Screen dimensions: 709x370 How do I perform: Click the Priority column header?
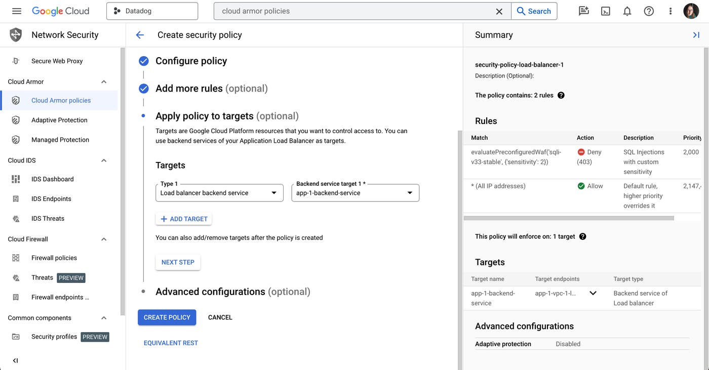coord(692,138)
